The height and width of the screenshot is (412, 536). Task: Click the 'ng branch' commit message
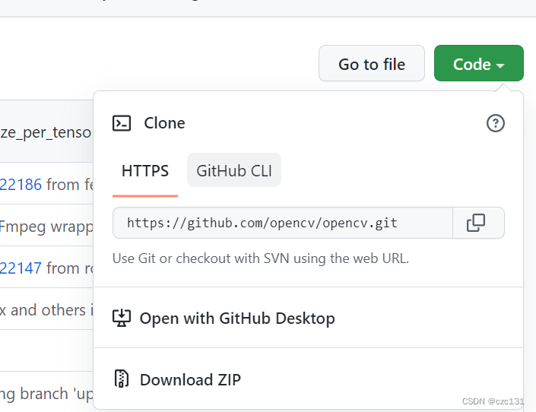pyautogui.click(x=46, y=394)
